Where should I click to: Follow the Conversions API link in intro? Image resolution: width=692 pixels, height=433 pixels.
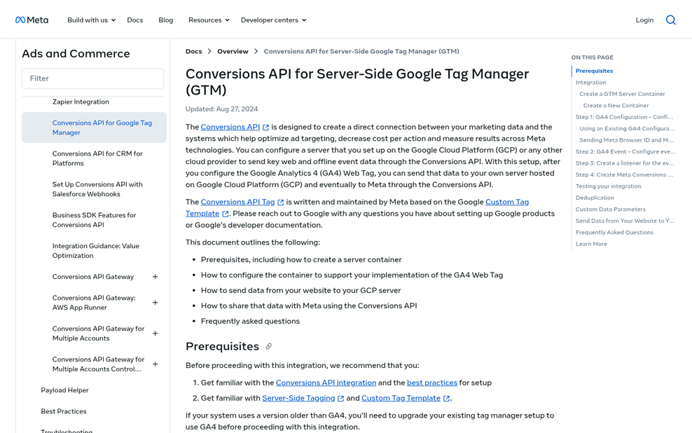(230, 127)
